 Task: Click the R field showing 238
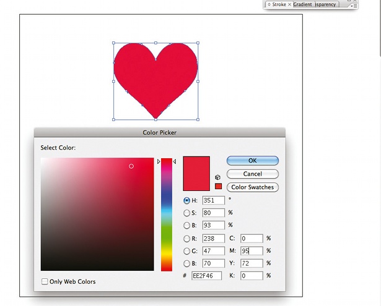(213, 239)
